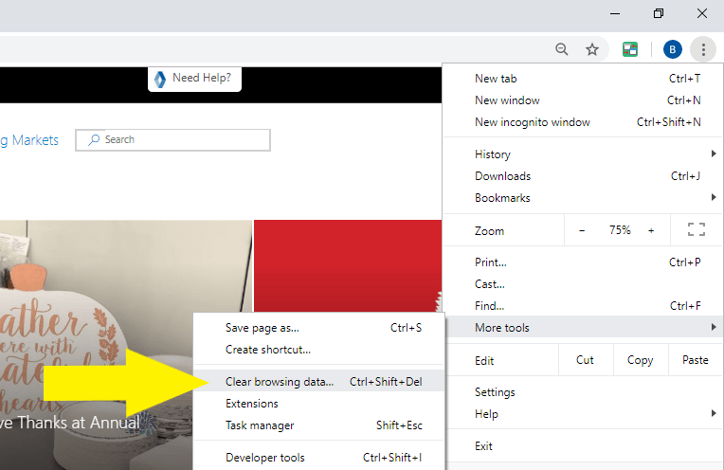
Task: Expand the Help submenu
Action: click(x=583, y=414)
